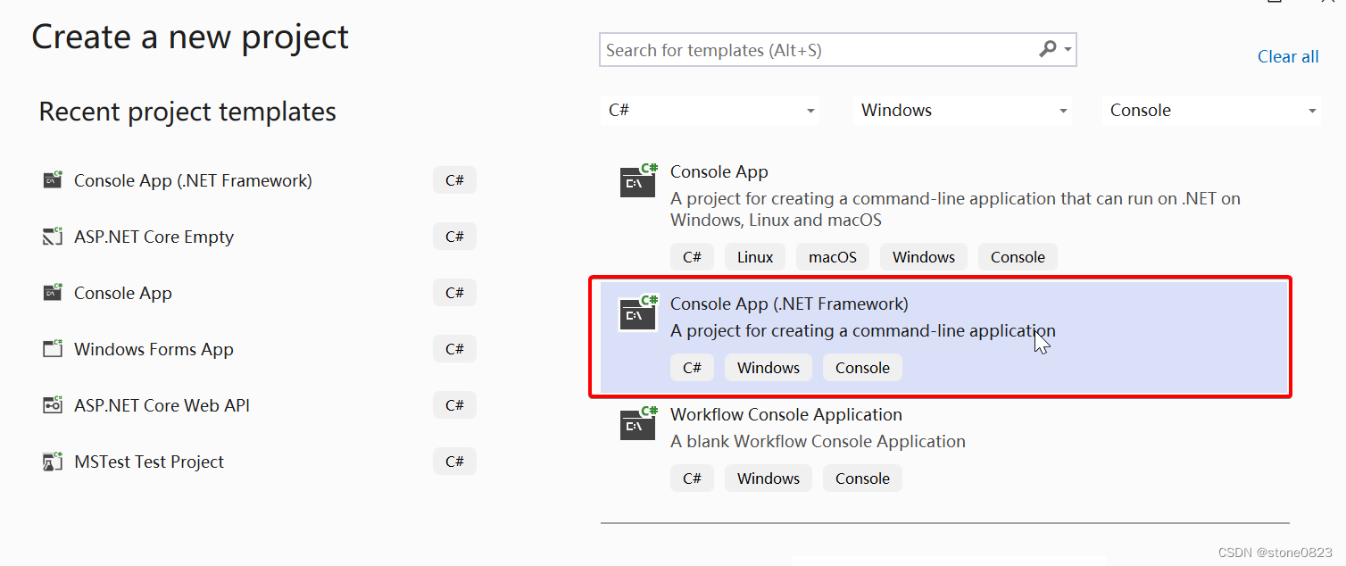This screenshot has width=1346, height=566.
Task: Select ASP.NET Core Empty recent template
Action: click(x=154, y=237)
